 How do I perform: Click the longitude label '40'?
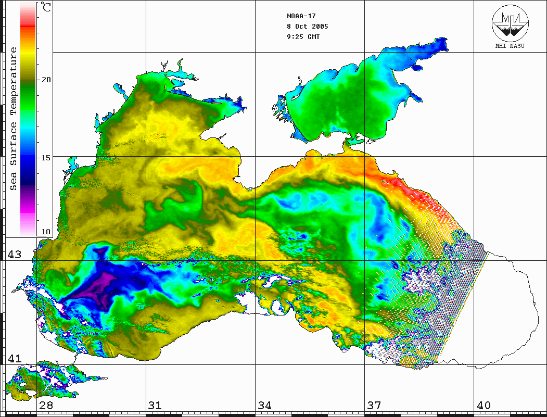[x=484, y=406]
